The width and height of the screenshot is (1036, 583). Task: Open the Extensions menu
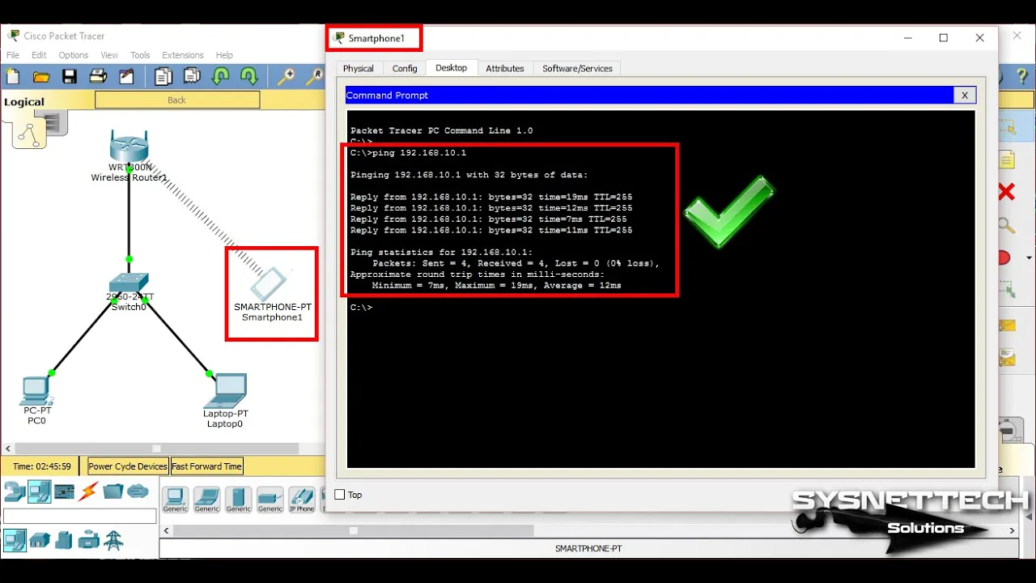point(183,55)
